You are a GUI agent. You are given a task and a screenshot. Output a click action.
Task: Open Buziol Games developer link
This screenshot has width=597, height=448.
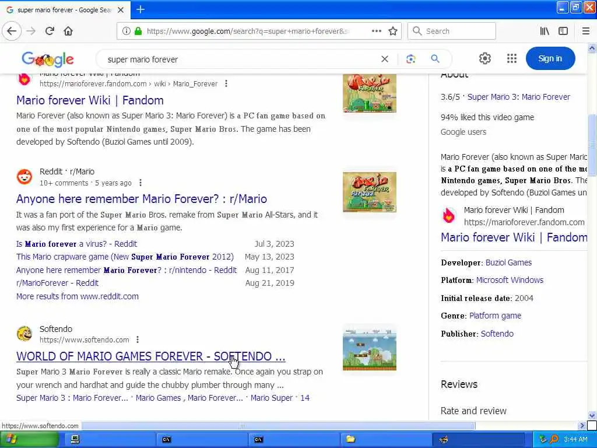(x=508, y=262)
